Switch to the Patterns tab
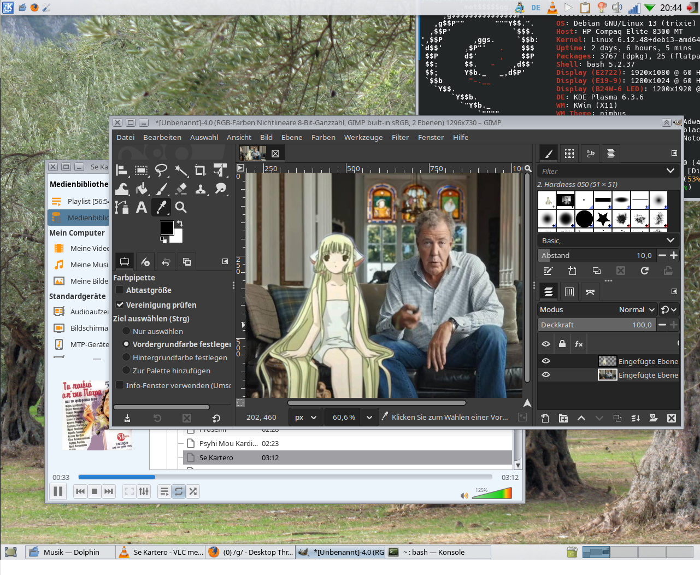The width and height of the screenshot is (700, 575). tap(569, 154)
